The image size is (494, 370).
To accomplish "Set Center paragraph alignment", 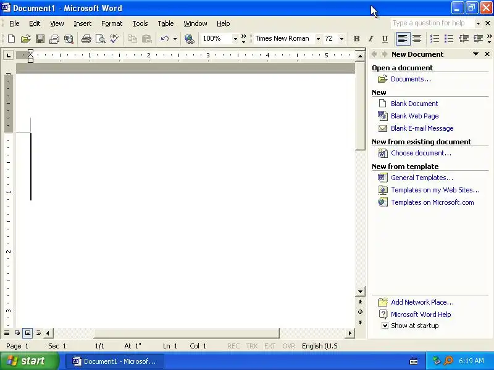I will pos(417,39).
